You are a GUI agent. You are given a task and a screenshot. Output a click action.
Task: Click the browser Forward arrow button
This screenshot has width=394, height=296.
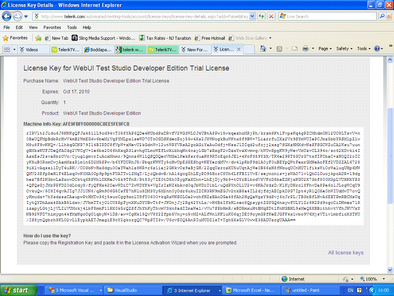(x=17, y=17)
